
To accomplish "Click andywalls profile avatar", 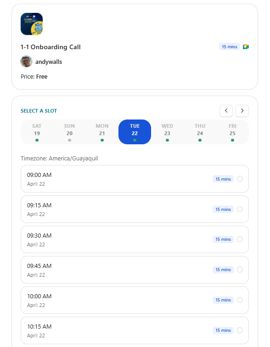I will tap(26, 61).
